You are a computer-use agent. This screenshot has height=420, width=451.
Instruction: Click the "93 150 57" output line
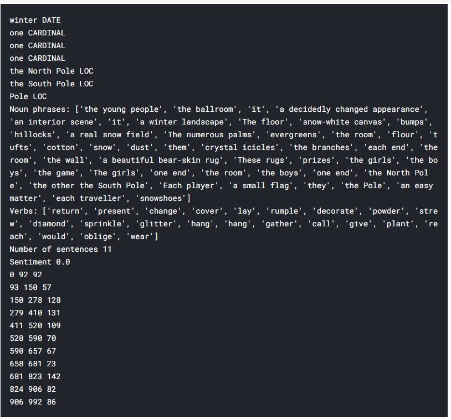coord(30,287)
